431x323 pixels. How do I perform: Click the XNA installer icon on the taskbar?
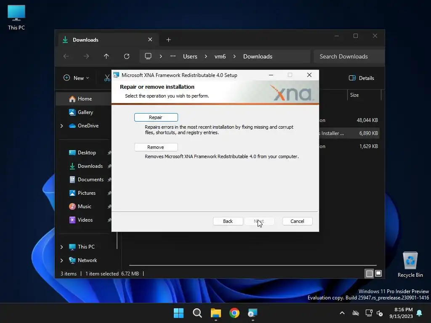[253, 313]
